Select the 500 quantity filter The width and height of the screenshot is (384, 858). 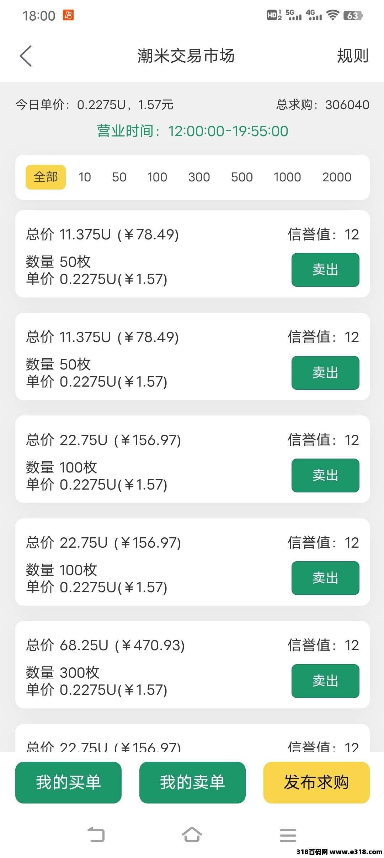(x=242, y=177)
